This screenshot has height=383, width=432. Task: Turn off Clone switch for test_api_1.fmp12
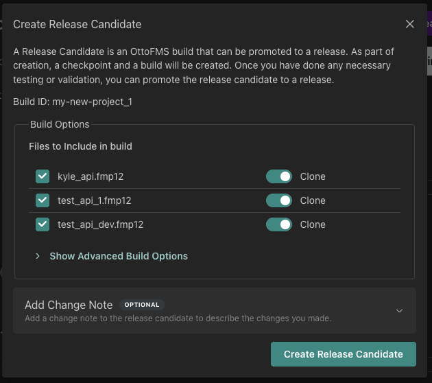[278, 200]
